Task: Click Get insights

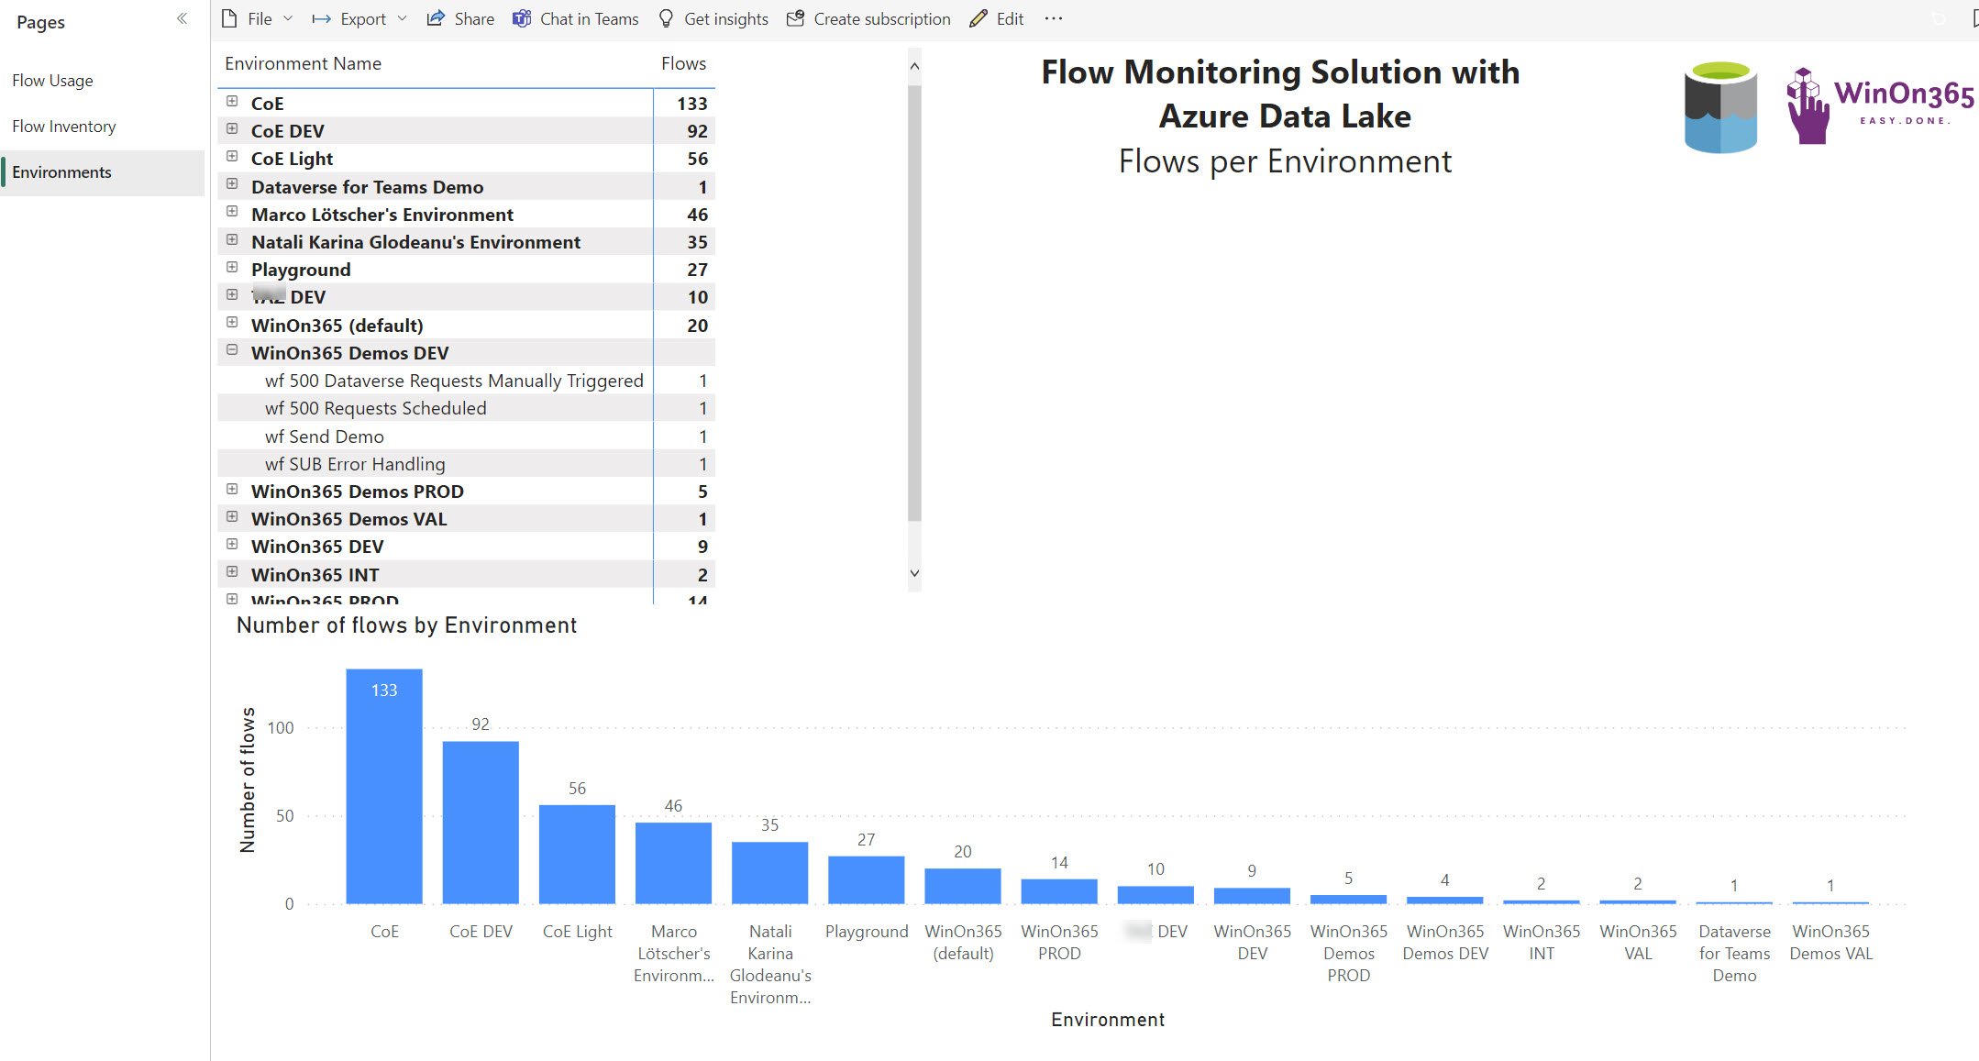Action: click(713, 18)
